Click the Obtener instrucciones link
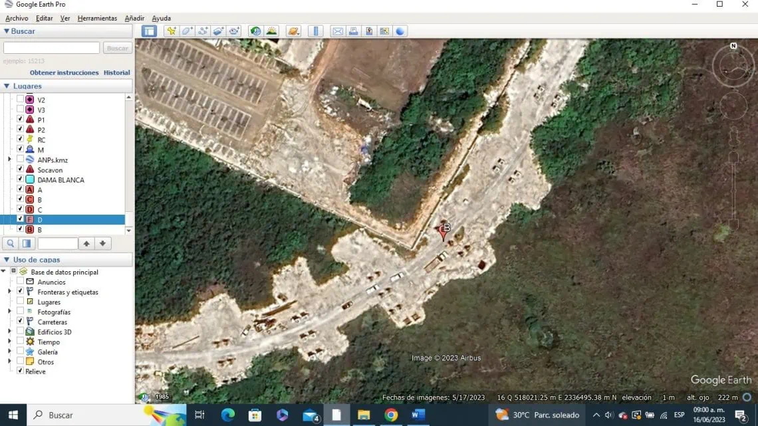This screenshot has width=758, height=426. pyautogui.click(x=64, y=72)
